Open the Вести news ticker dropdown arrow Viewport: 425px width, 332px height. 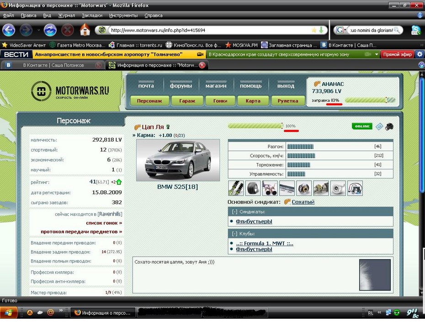377,54
